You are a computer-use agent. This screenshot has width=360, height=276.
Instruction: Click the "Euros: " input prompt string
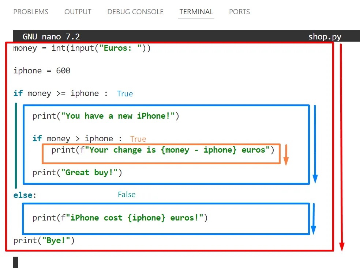tap(120, 48)
